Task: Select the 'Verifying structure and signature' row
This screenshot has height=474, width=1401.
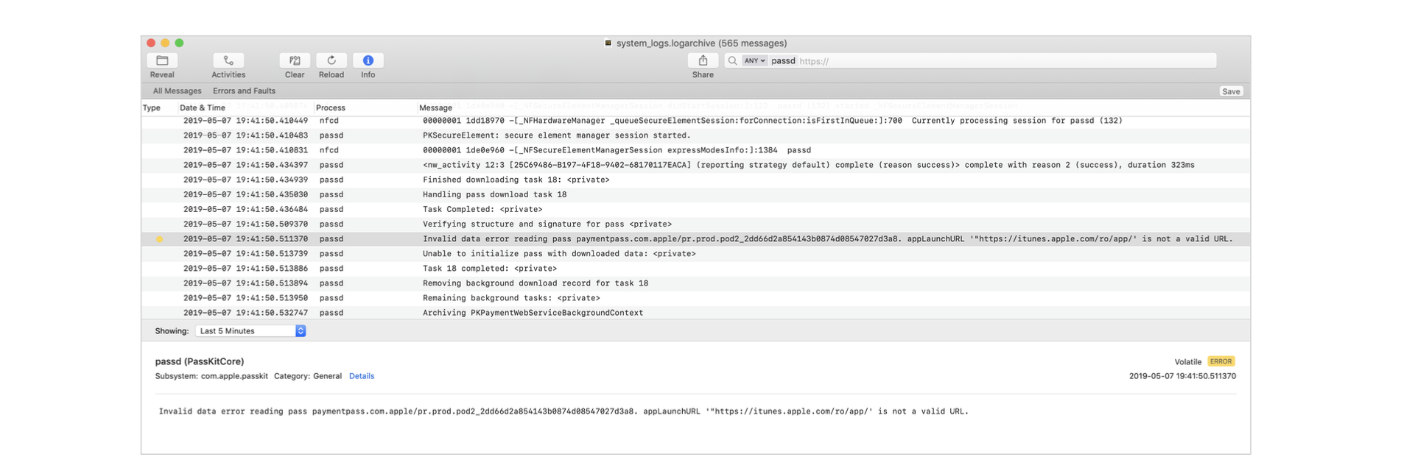Action: 696,224
